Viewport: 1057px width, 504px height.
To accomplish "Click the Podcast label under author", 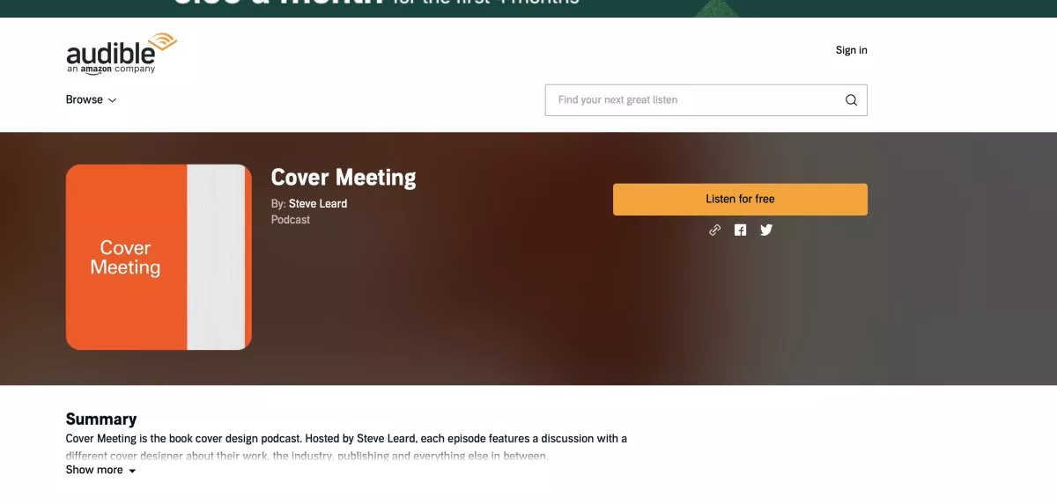I will point(291,220).
